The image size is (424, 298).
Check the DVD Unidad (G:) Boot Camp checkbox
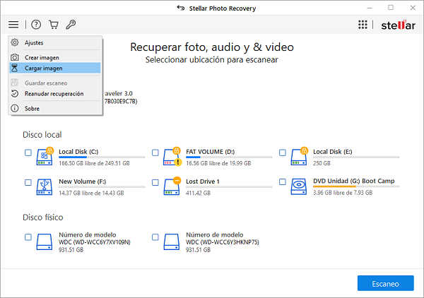point(282,181)
